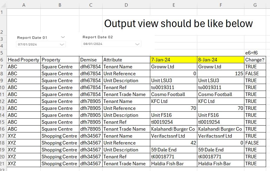Click the 'e6=f6' formula note cell
Screen dimensions: 270x171
pyautogui.click(x=255, y=53)
